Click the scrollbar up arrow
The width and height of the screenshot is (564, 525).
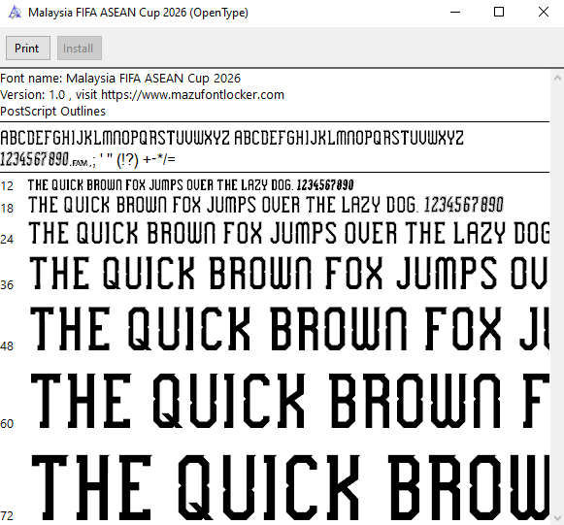557,78
